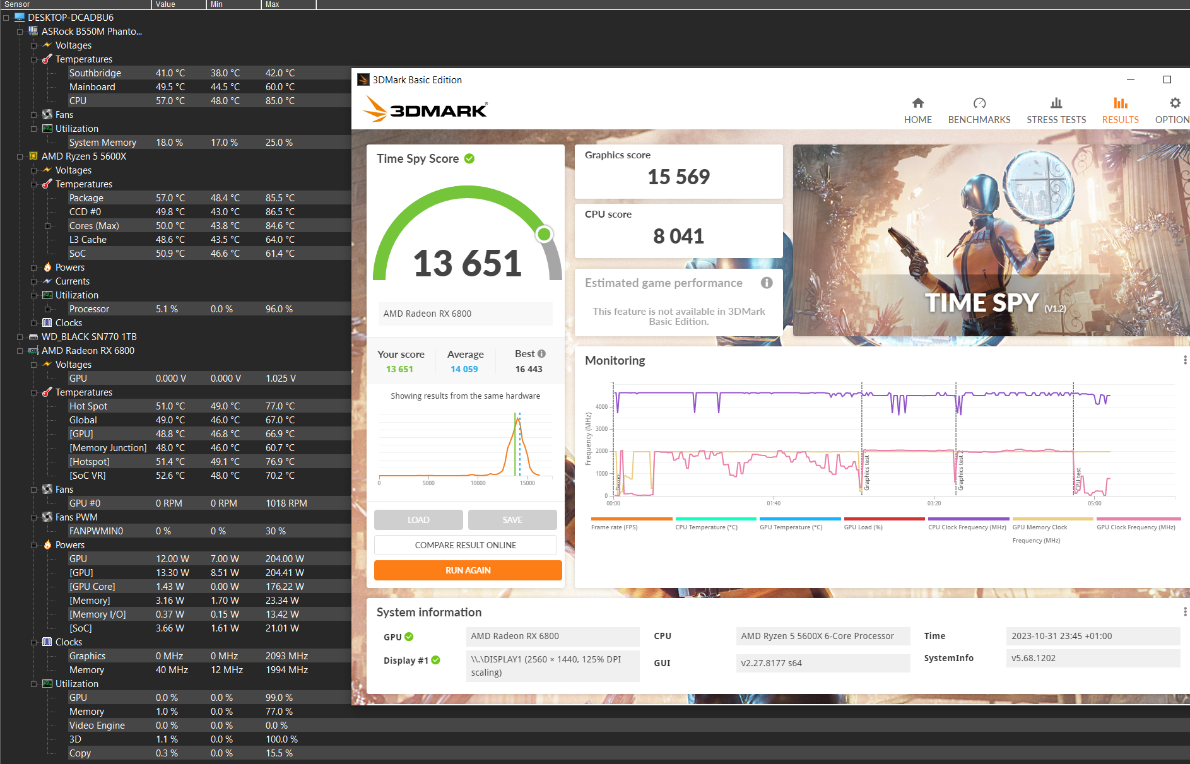Click graphics card icon beside AMD Radeon RX 6800 in tree
This screenshot has width=1190, height=764.
pos(33,351)
